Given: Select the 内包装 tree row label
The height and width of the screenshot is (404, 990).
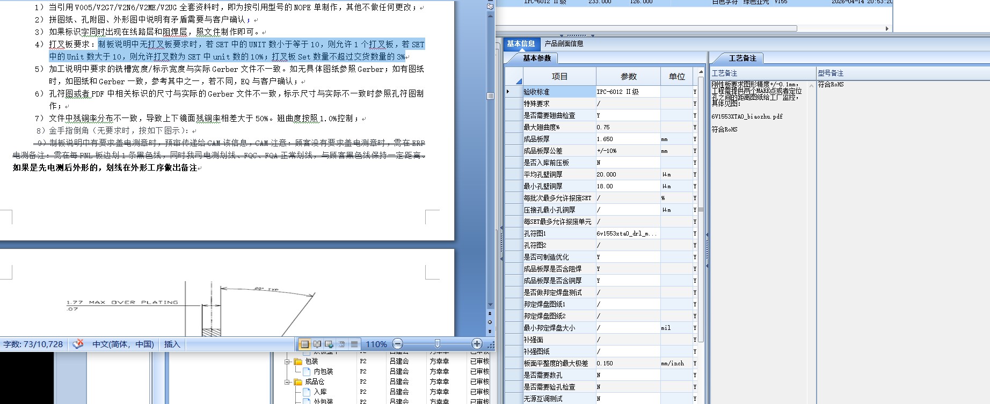Looking at the screenshot, I should tap(323, 371).
